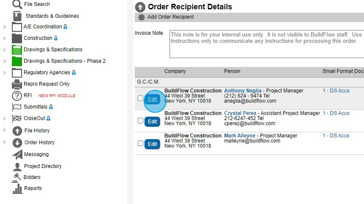Open the RFI question mark icon
Screen dimensions: 364x204
click(x=17, y=96)
